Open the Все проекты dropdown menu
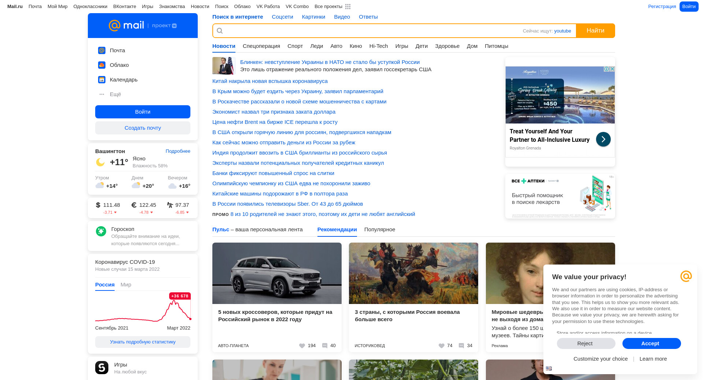Viewport: 703px width, 380px height. pyautogui.click(x=328, y=7)
